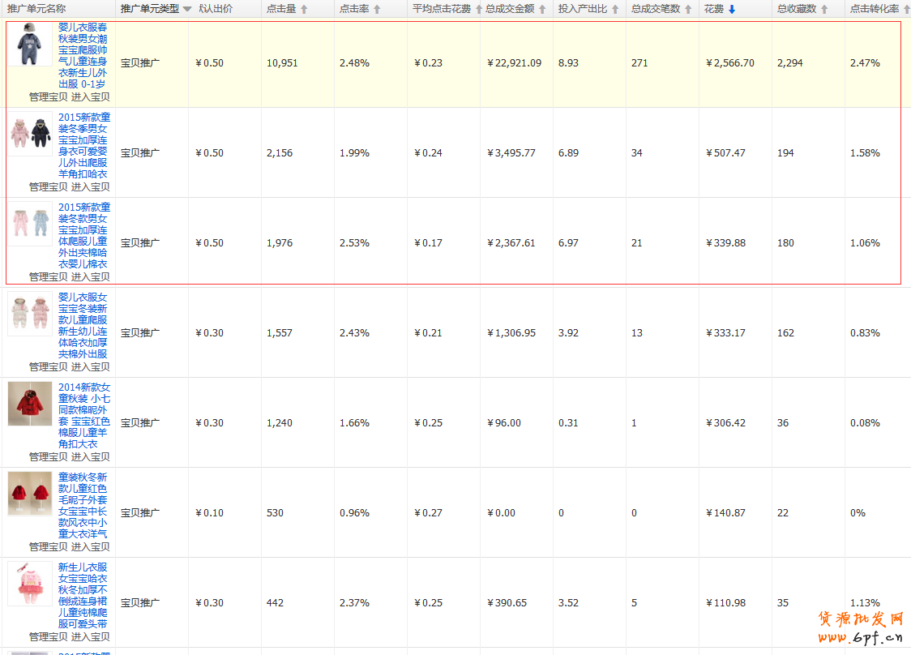Click 进入宝贝 link in first product row
The height and width of the screenshot is (655, 911).
[x=90, y=96]
